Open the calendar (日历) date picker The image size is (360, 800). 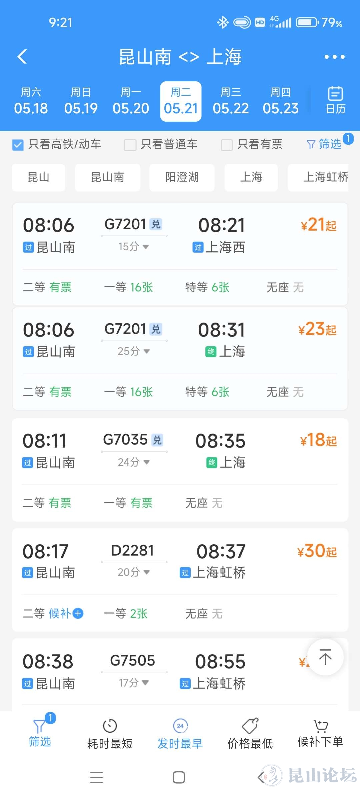click(x=335, y=100)
